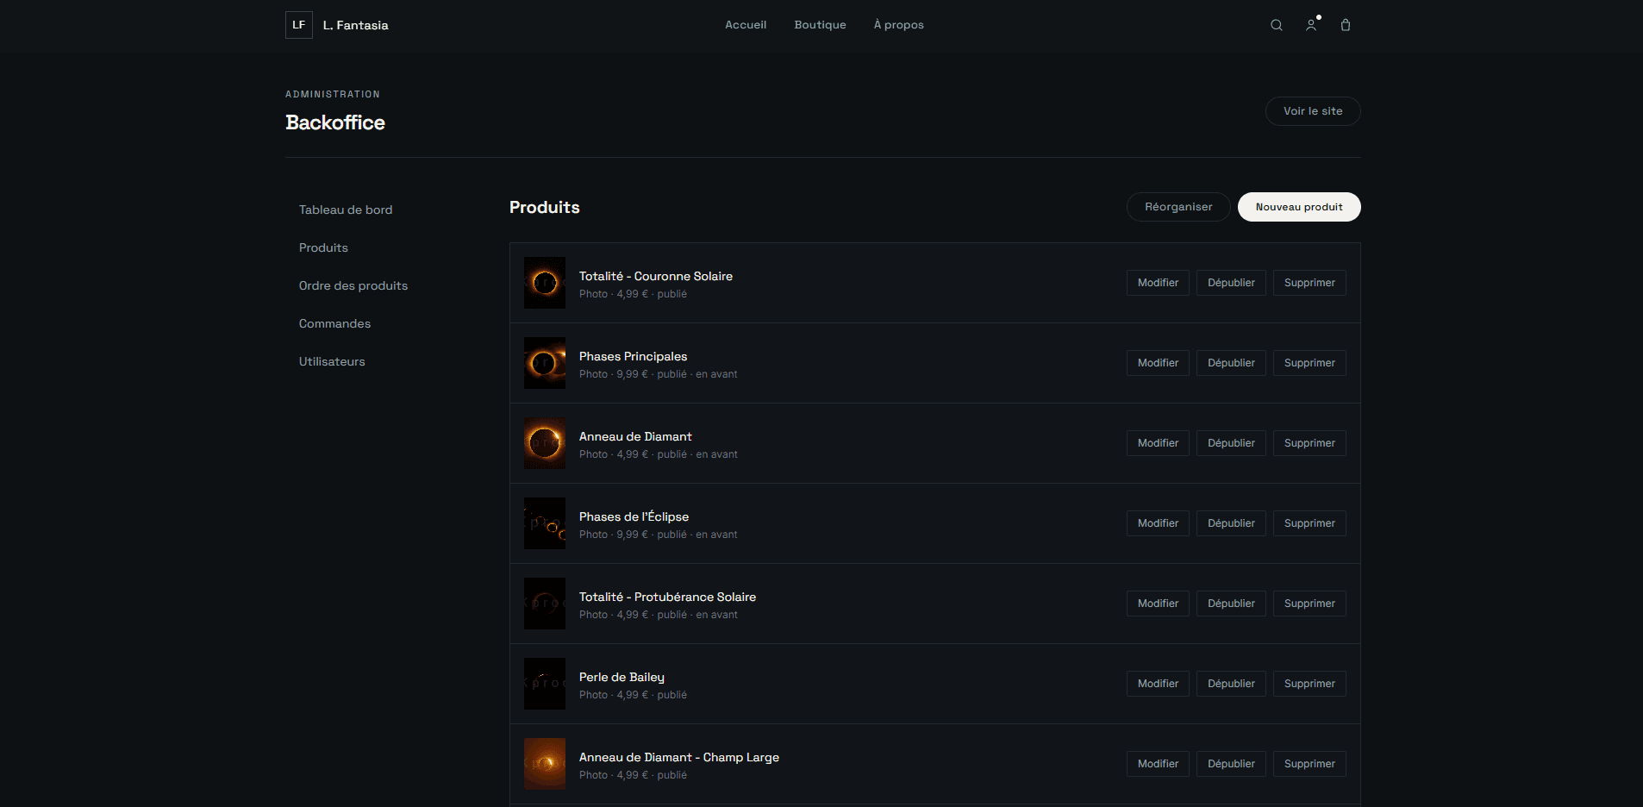Image resolution: width=1643 pixels, height=807 pixels.
Task: Select Tableau de bord in sidebar
Action: [346, 210]
